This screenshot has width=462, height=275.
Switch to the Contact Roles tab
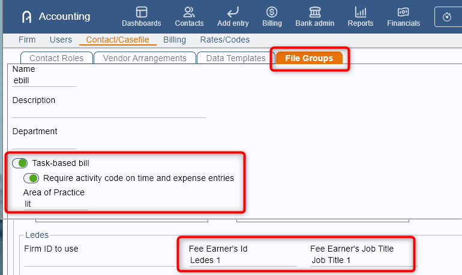point(56,58)
